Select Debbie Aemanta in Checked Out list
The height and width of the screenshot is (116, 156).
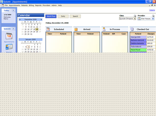click(x=138, y=43)
